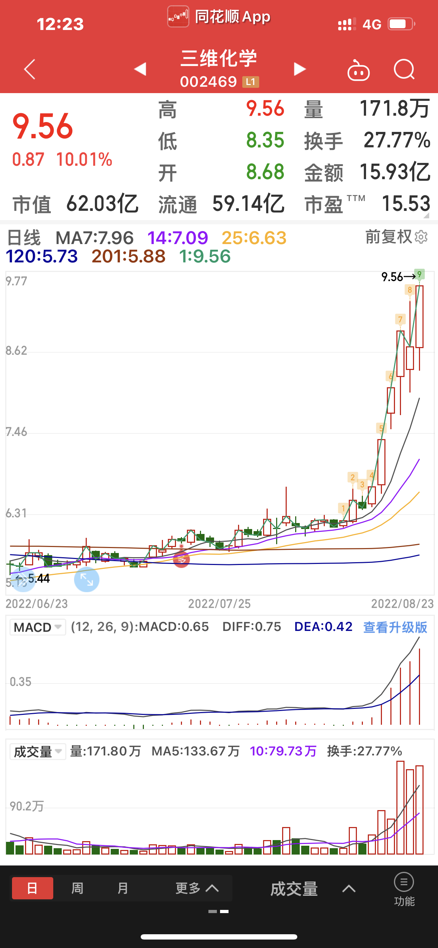Expand quote details via corner triangle
The image size is (438, 948).
pyautogui.click(x=426, y=215)
